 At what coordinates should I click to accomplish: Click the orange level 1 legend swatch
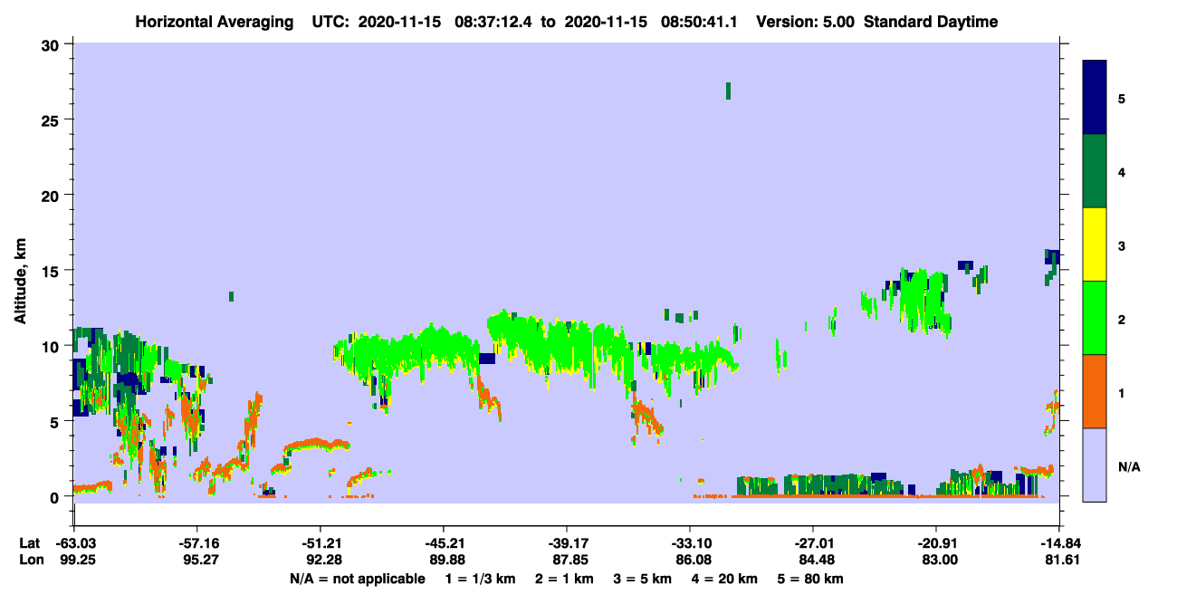tap(1095, 391)
